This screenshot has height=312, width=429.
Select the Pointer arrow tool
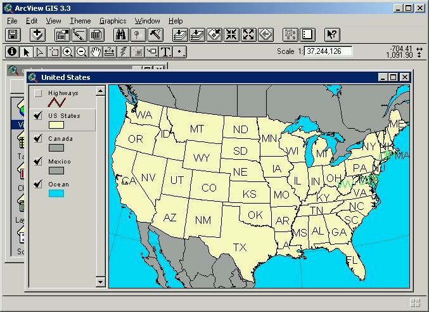tap(26, 52)
